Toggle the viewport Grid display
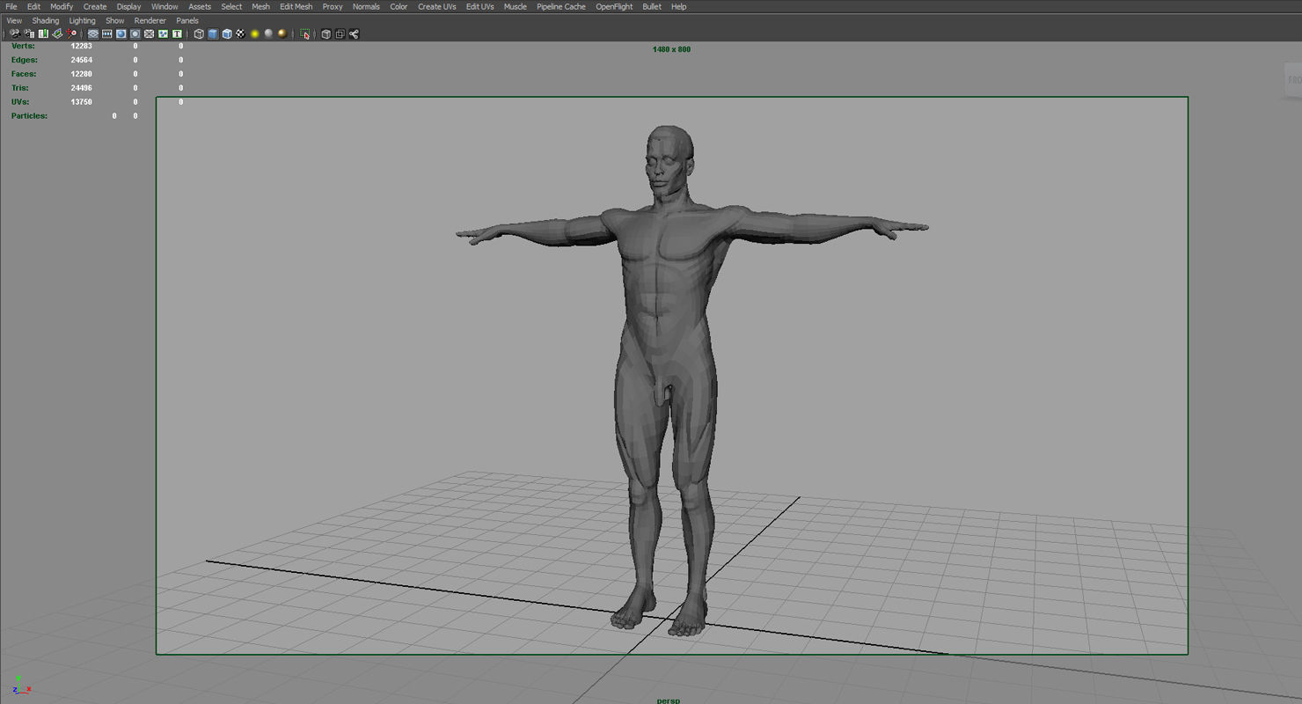Screen dimensions: 1302x704 click(x=92, y=33)
